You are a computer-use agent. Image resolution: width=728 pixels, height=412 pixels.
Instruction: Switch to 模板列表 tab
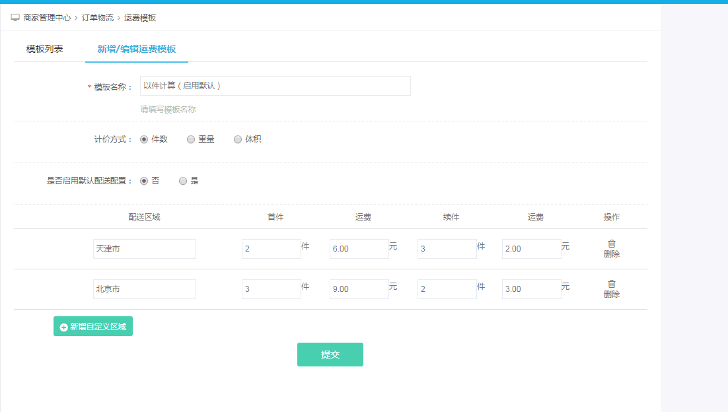coord(45,49)
